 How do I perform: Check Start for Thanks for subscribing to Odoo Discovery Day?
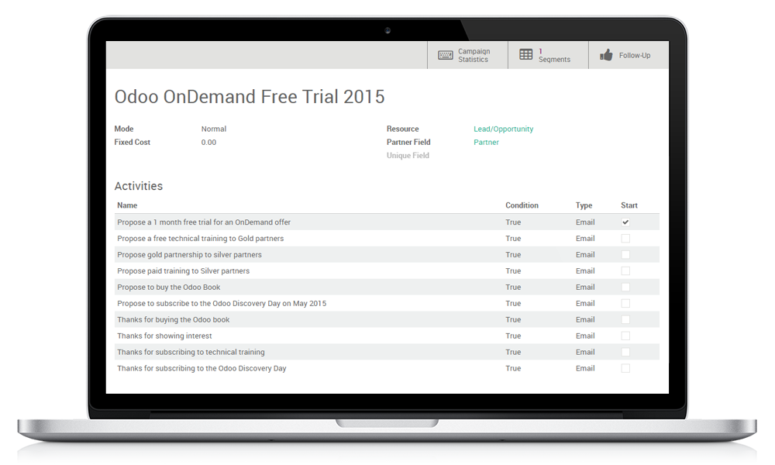coord(625,369)
